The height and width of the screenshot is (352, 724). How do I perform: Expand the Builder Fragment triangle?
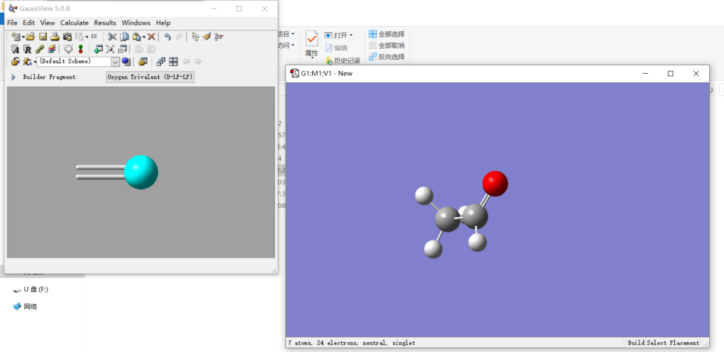pos(14,77)
